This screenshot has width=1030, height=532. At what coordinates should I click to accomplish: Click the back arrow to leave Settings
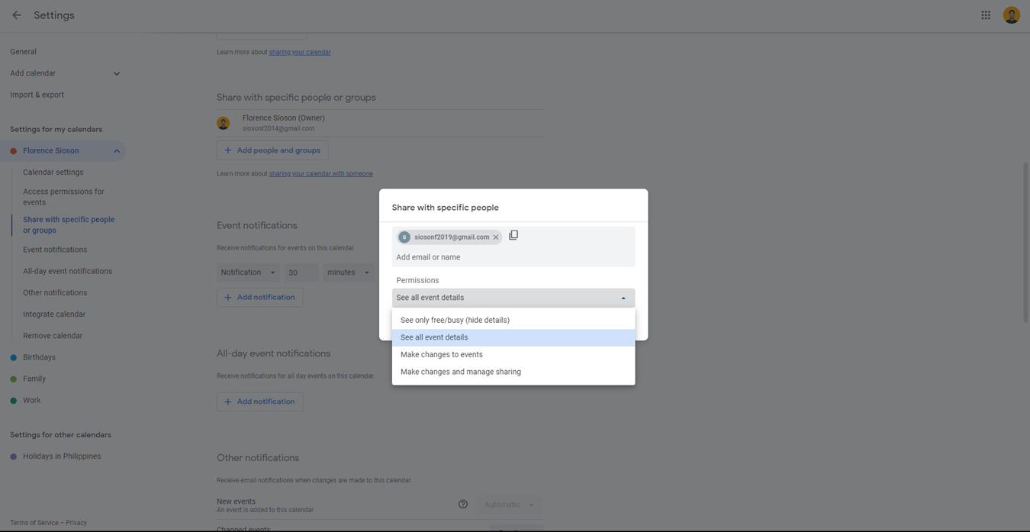point(17,15)
